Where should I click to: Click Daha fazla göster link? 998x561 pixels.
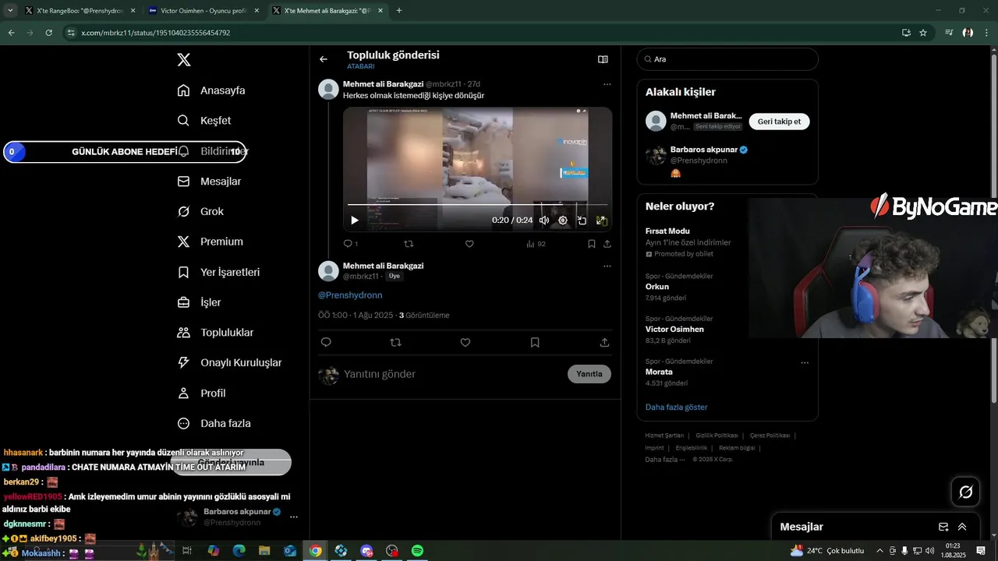pyautogui.click(x=676, y=408)
